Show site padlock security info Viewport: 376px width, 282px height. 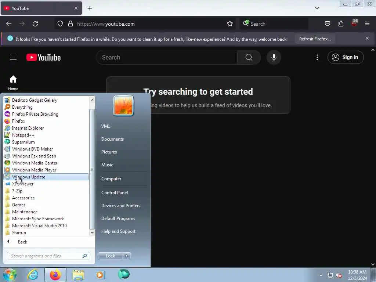pyautogui.click(x=70, y=24)
